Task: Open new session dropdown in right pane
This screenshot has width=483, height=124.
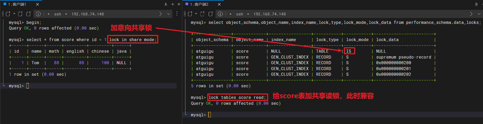Action: coord(196,14)
